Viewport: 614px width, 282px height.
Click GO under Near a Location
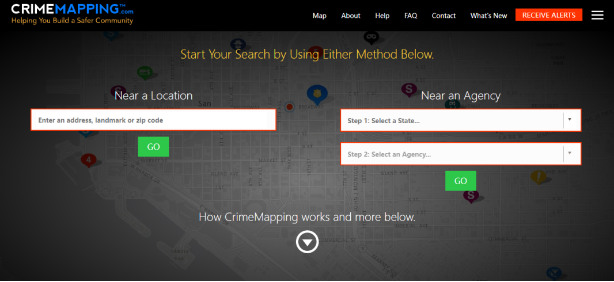point(153,147)
